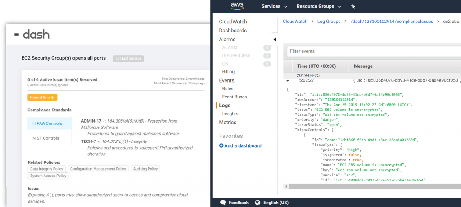461x207 pixels.
Task: Click the isModerated value true
Action: (x=357, y=159)
